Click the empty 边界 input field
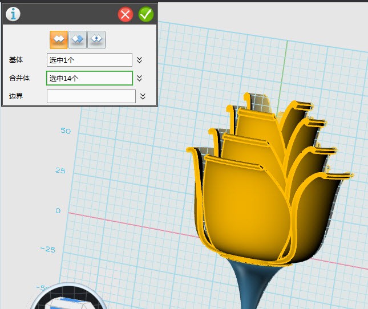 [x=91, y=96]
